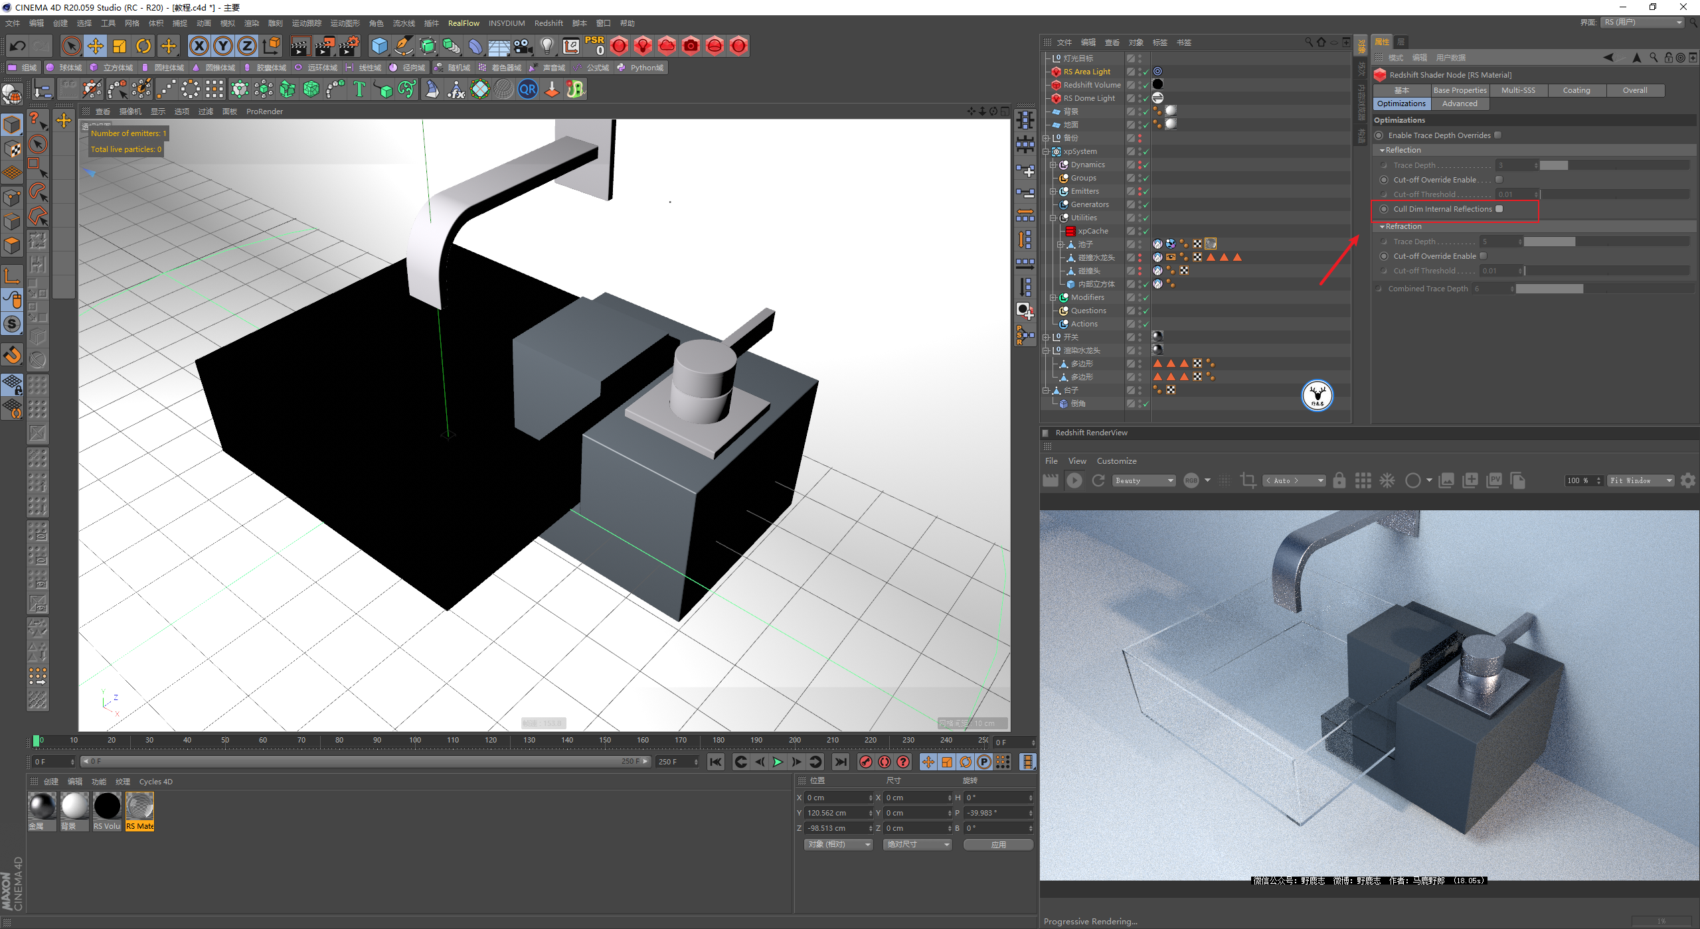Toggle Refraction Cut-off Override Enable checkbox

tap(1484, 256)
